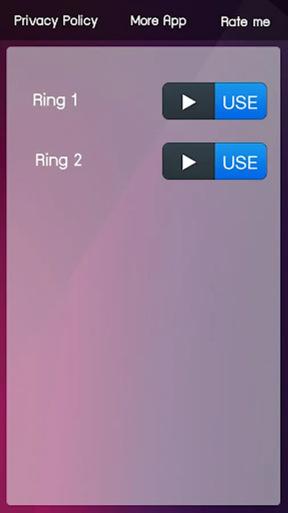The width and height of the screenshot is (288, 513).
Task: Tap the USE button for Ring 1
Action: pyautogui.click(x=241, y=101)
